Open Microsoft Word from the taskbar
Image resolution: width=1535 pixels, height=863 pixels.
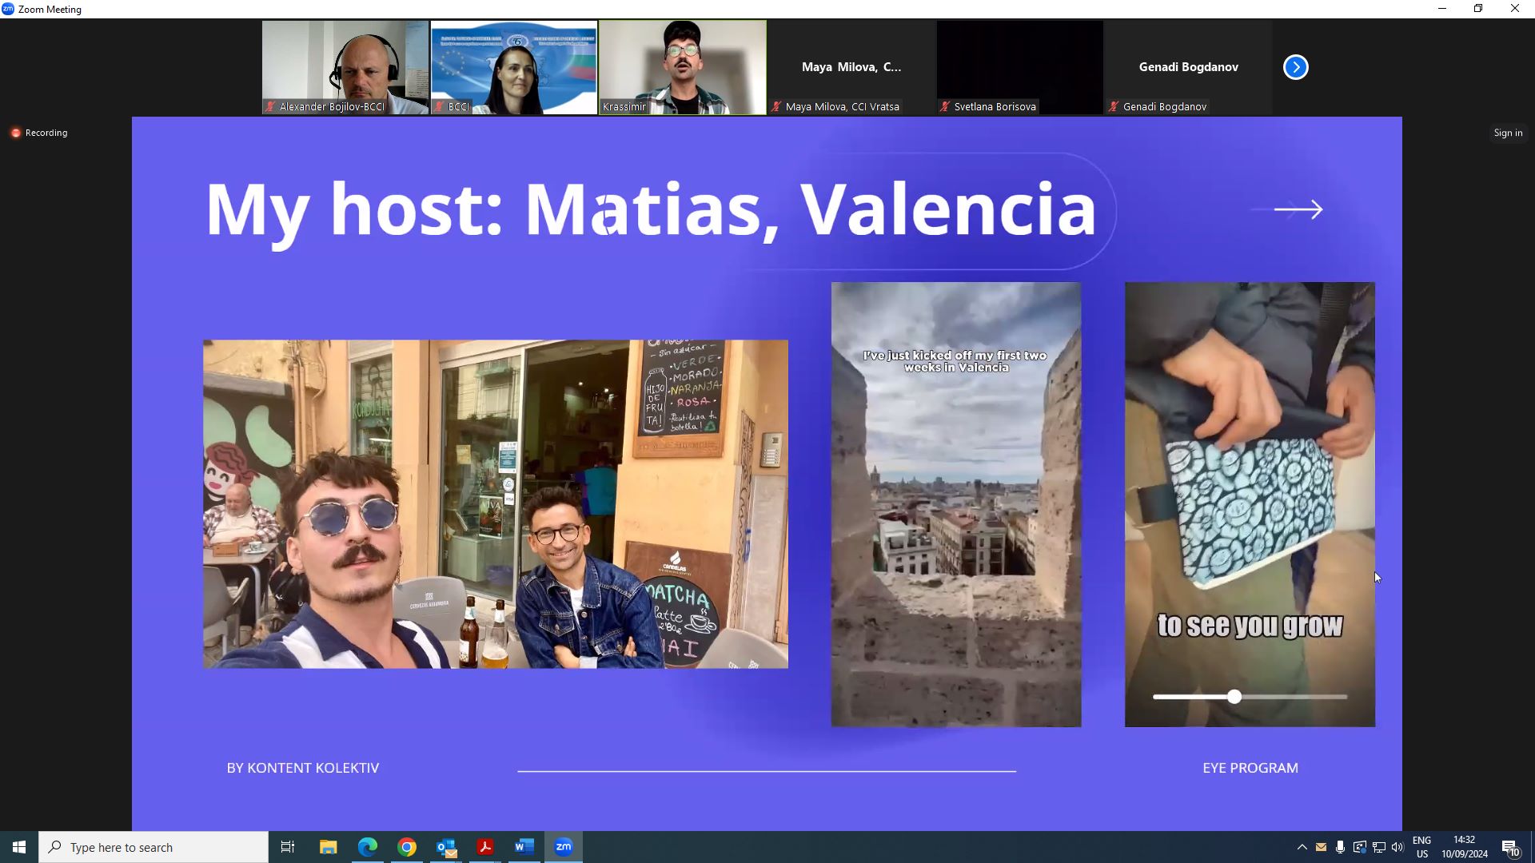tap(524, 847)
